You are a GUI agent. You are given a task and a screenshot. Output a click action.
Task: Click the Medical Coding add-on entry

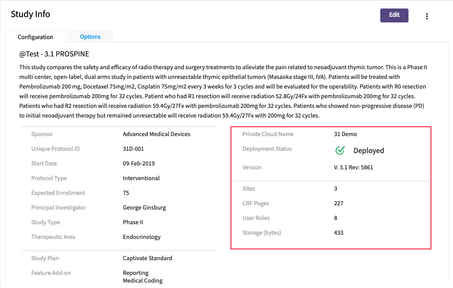(x=143, y=281)
